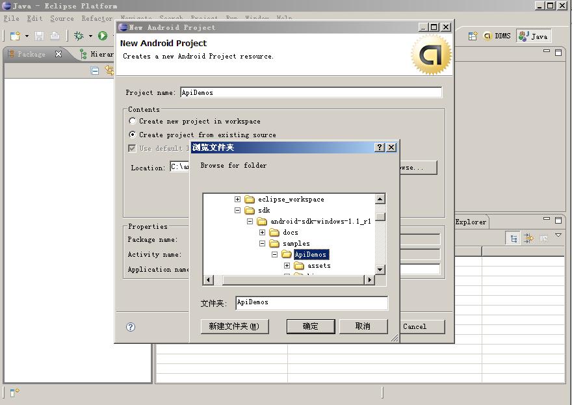Click the folder tree scroll-up arrow
572x405 pixels.
point(380,199)
